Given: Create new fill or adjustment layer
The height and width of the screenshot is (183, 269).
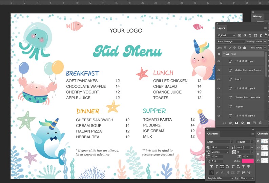Looking at the screenshot, I should pyautogui.click(x=243, y=123).
